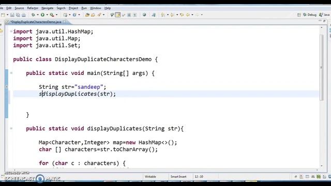331x186 pixels.
Task: Click the Search flashlight icon
Action: (x=99, y=15)
